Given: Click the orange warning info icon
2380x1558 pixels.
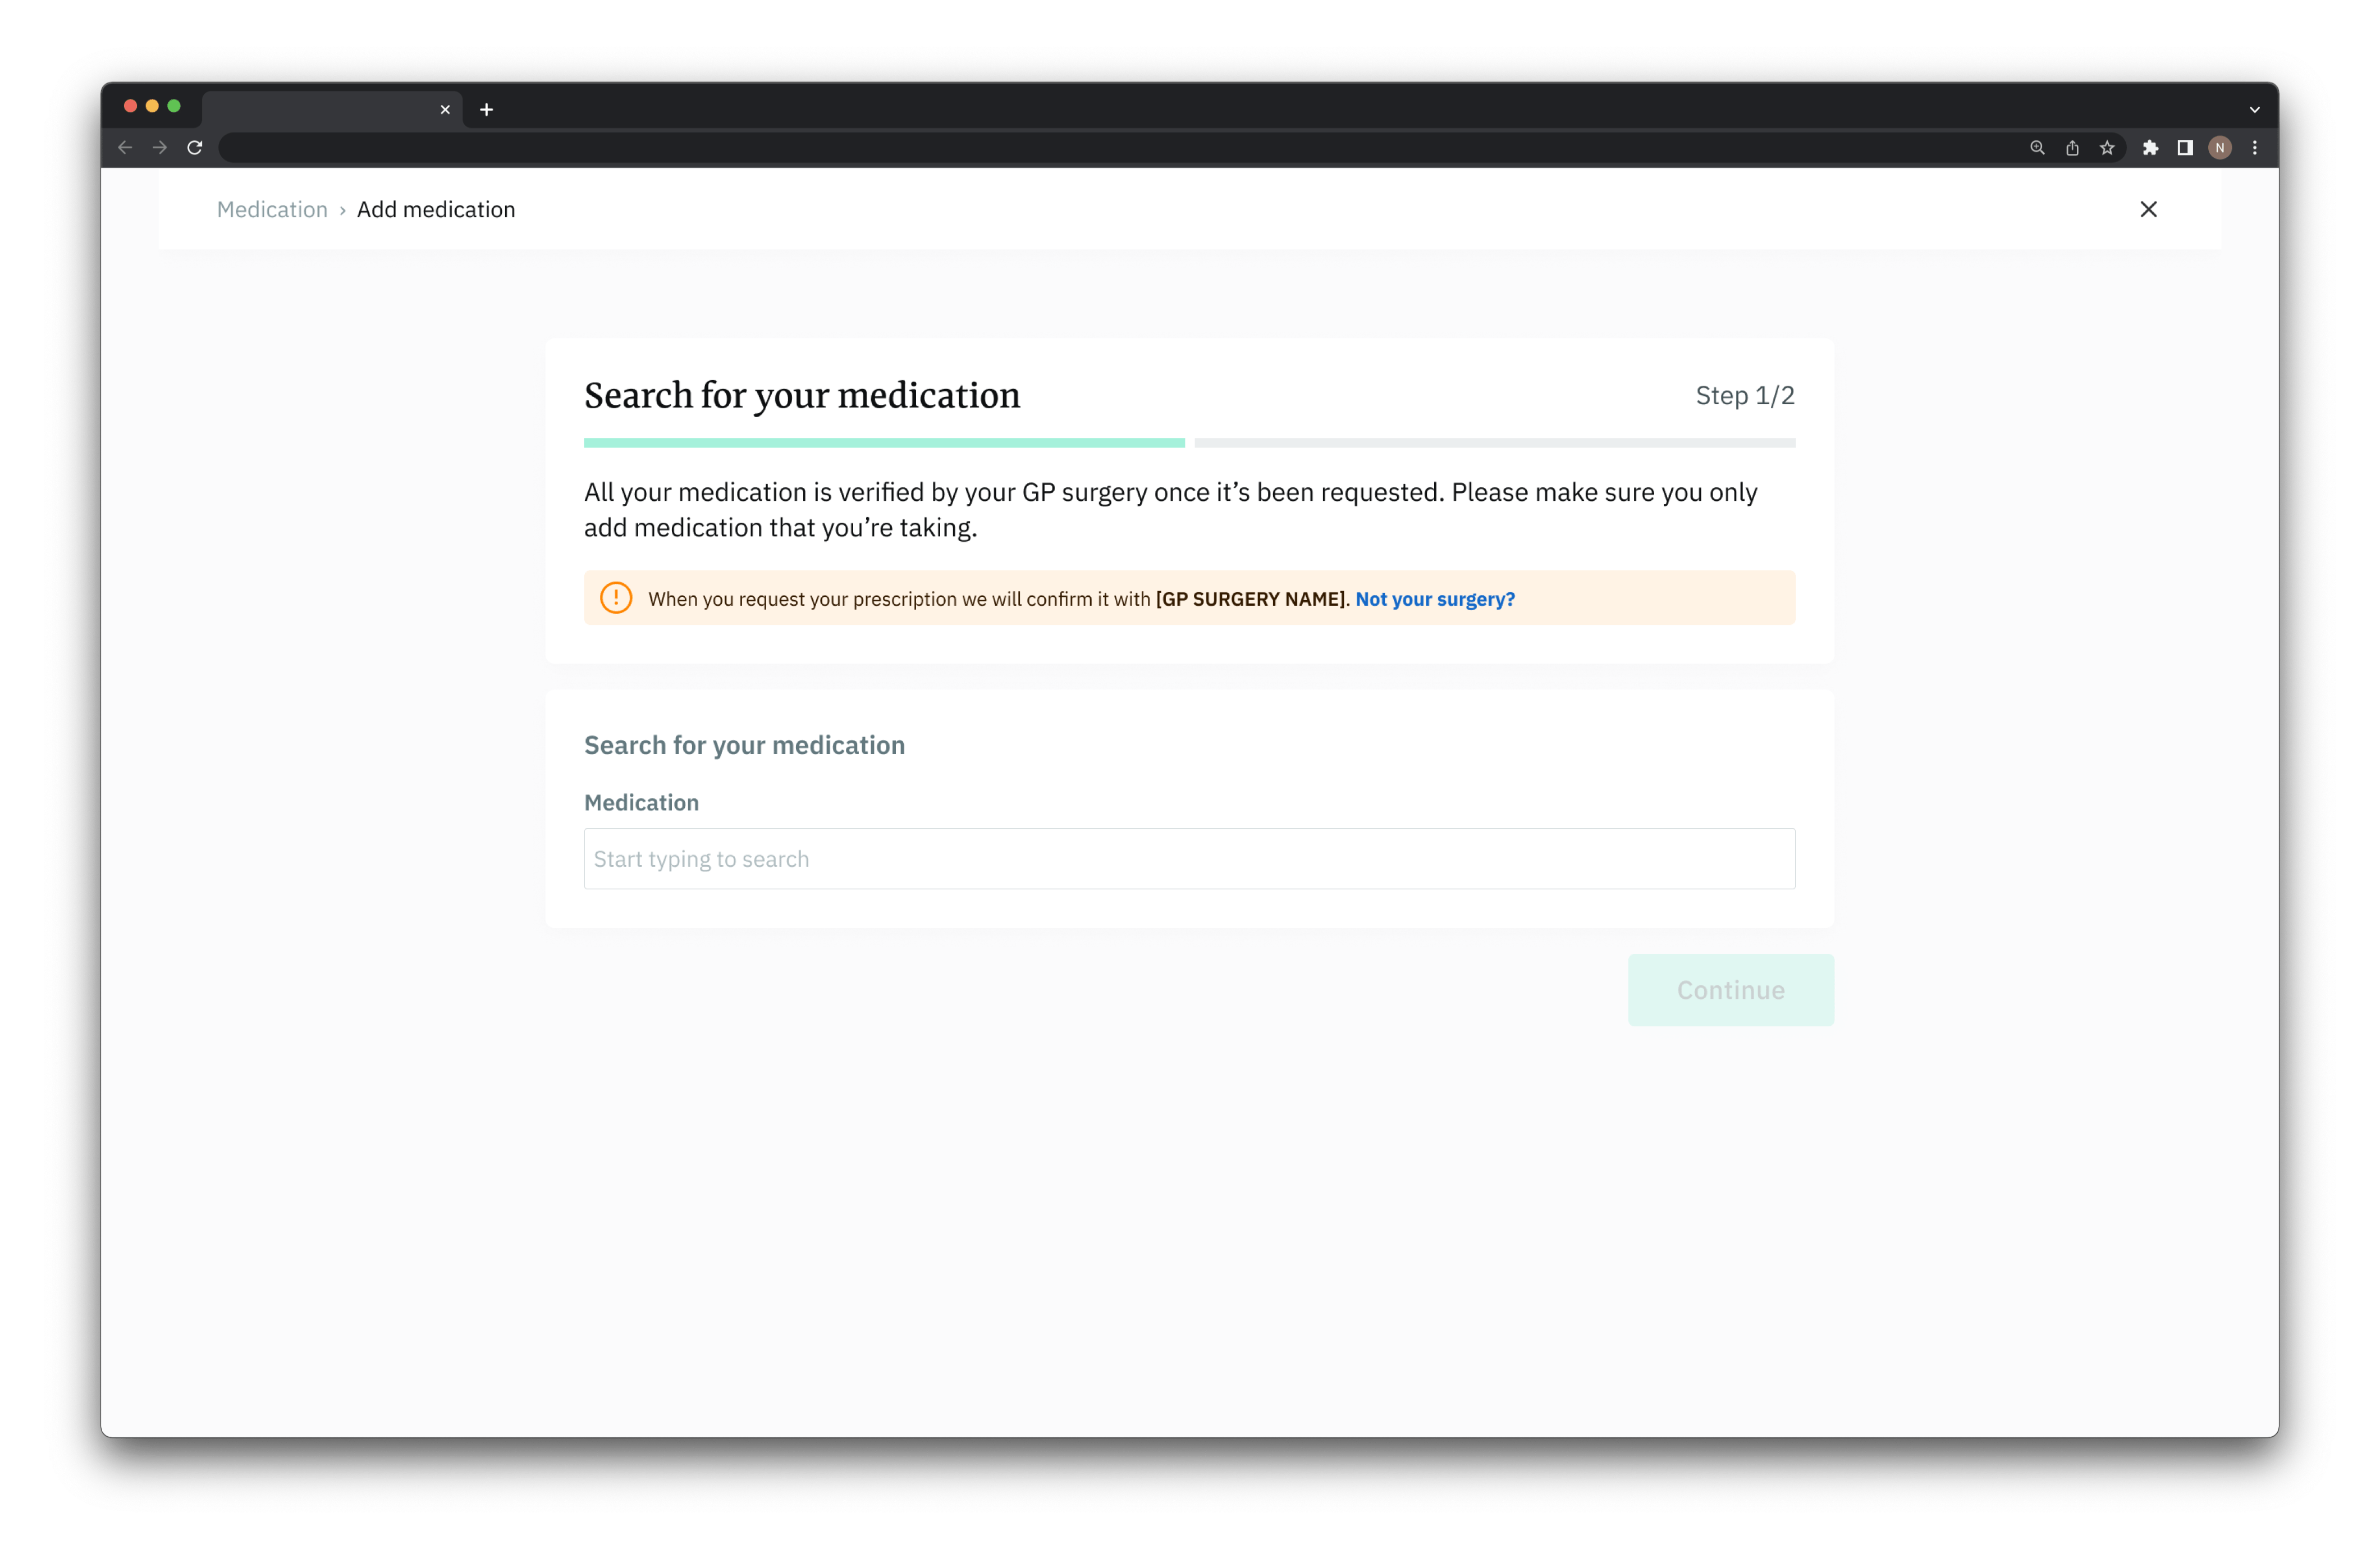Looking at the screenshot, I should click(x=616, y=598).
